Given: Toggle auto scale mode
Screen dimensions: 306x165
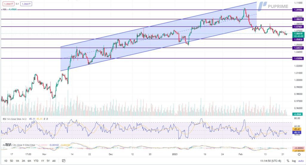Looking at the screenshot, I should (301, 161).
